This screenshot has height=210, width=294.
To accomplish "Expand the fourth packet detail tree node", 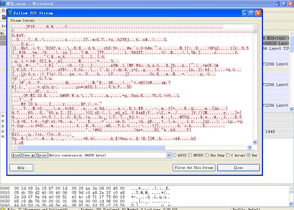I will [x=3, y=131].
